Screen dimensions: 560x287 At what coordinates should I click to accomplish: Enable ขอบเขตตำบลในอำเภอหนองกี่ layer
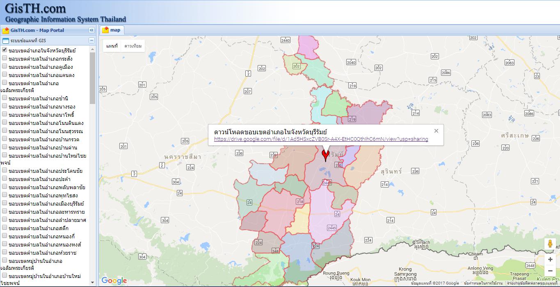click(5, 236)
